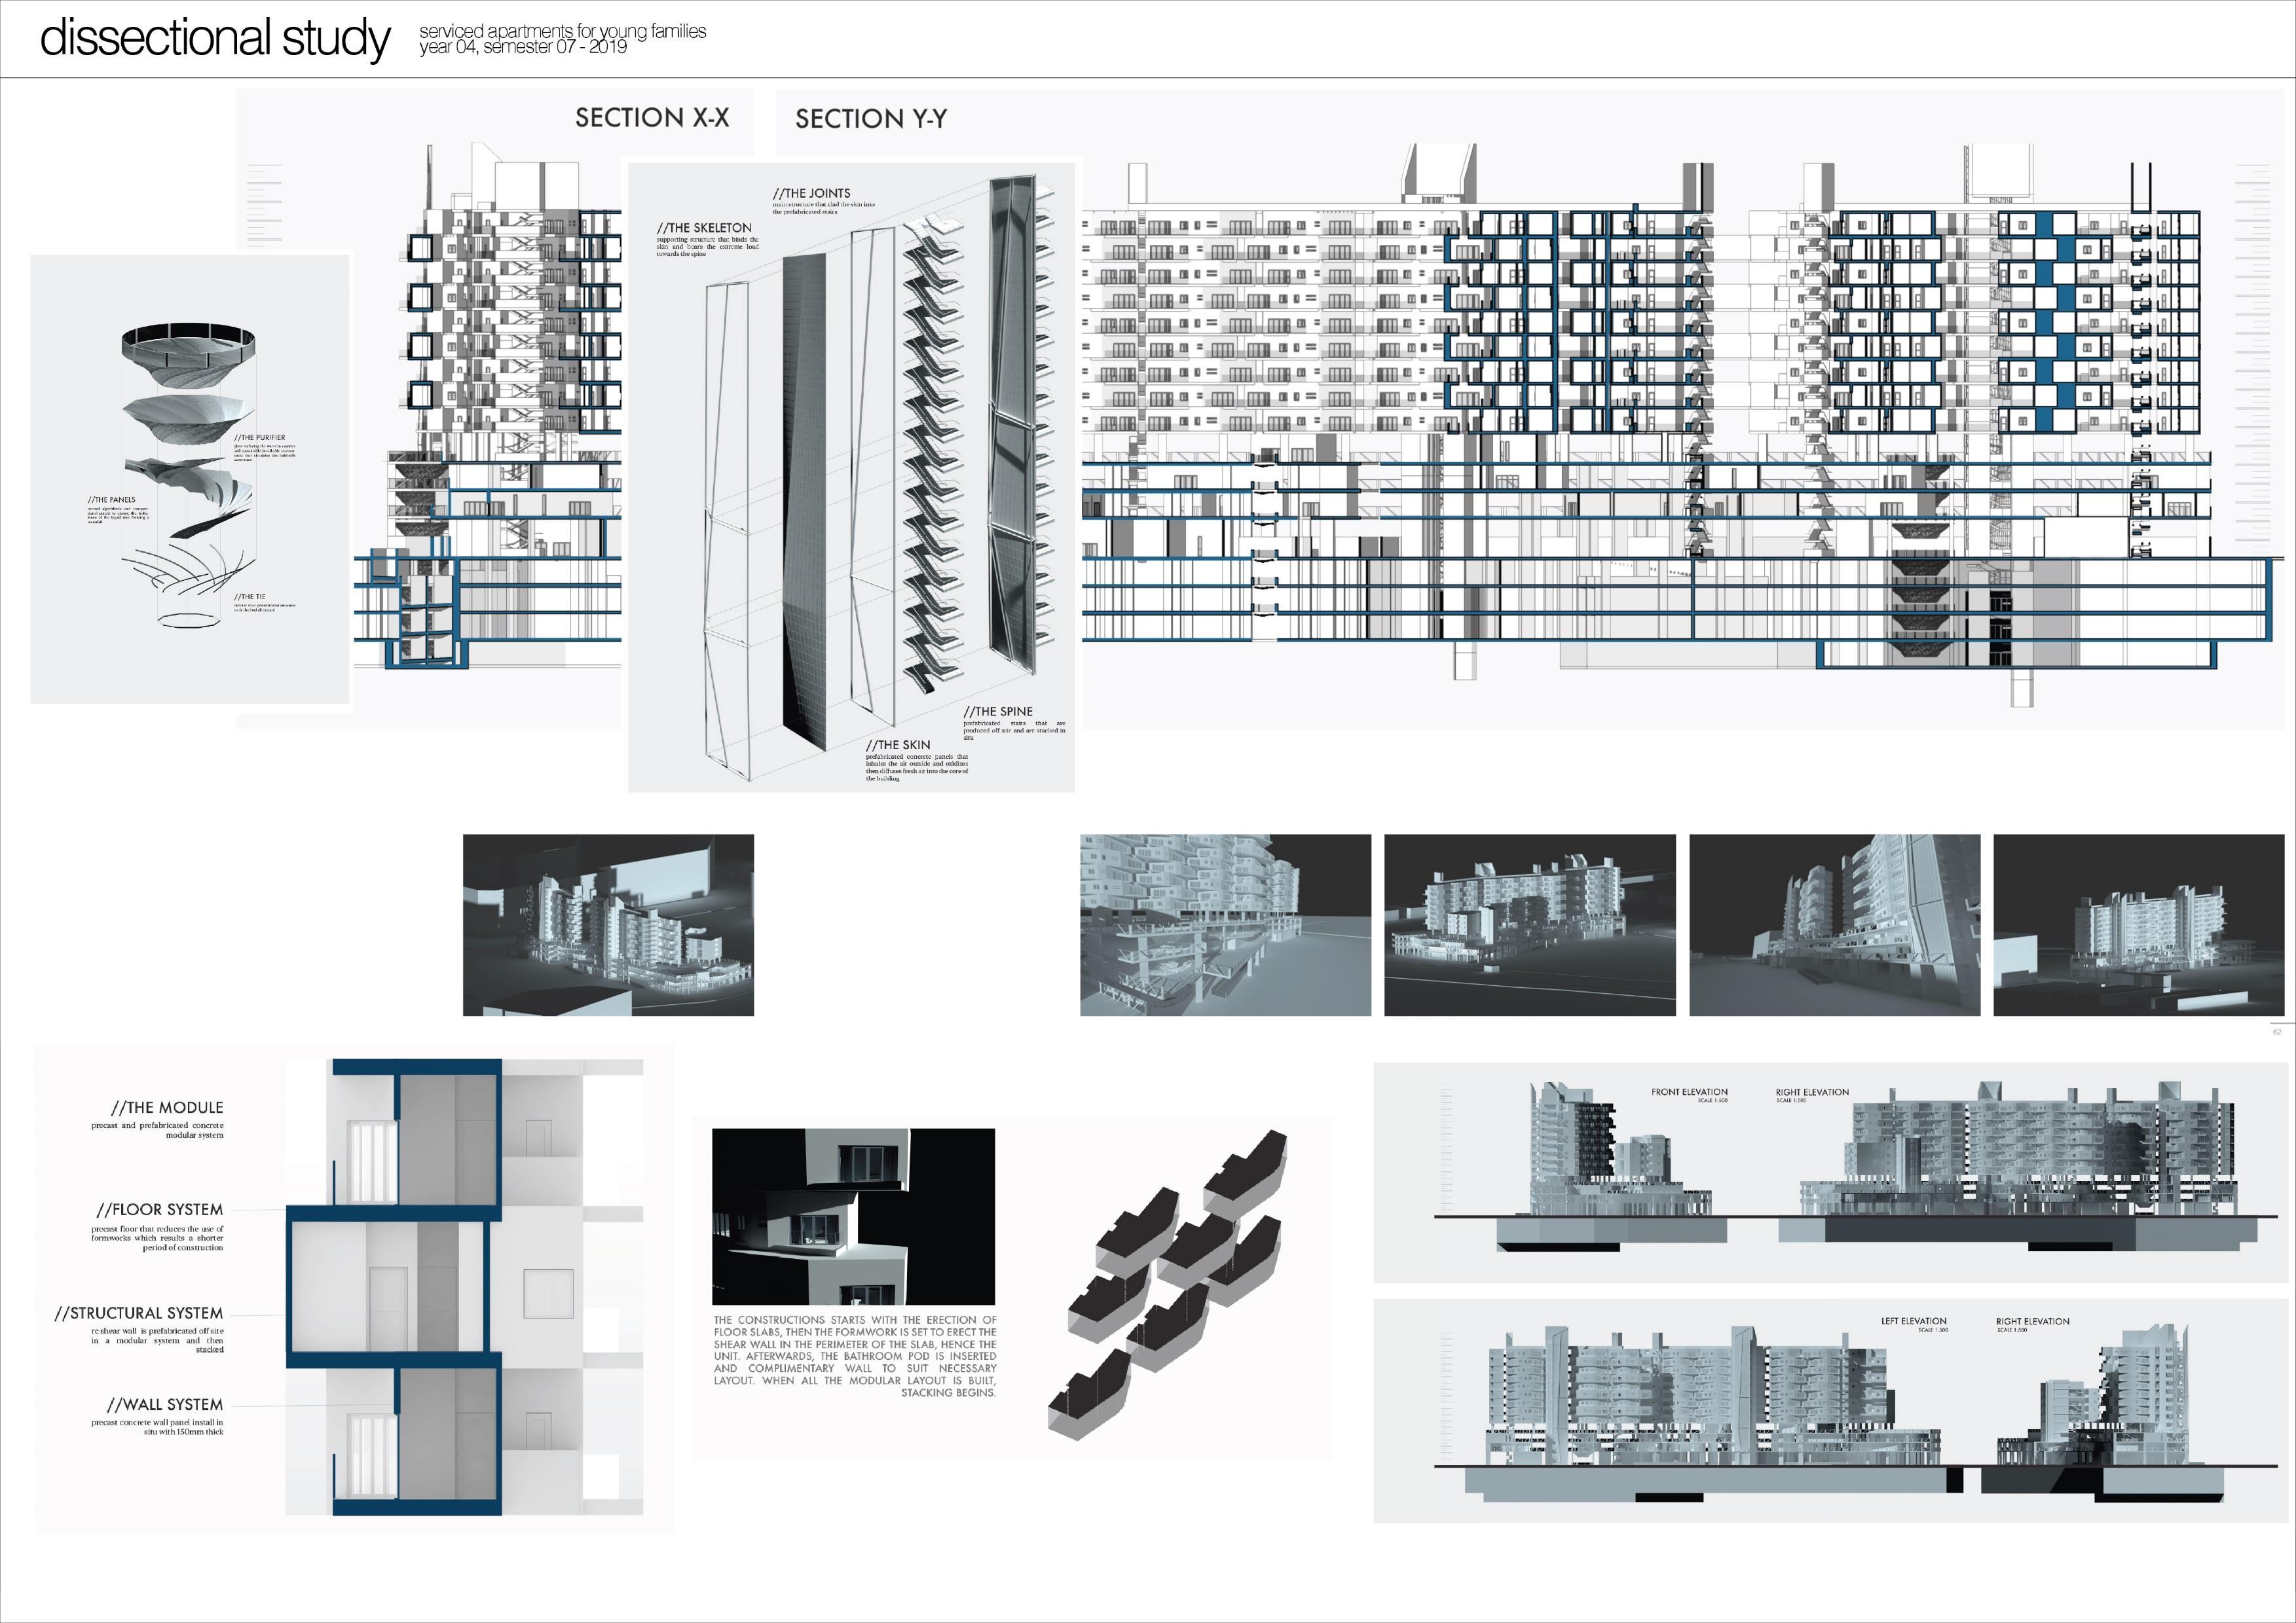Viewport: 2296px width, 1623px height.
Task: Open the render thumbnail below Section X-X
Action: 608,925
